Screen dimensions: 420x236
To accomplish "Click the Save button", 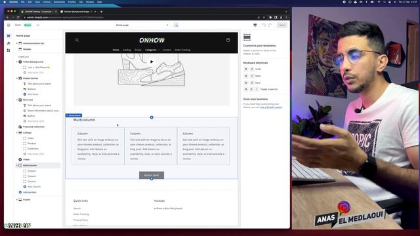I will (x=282, y=25).
